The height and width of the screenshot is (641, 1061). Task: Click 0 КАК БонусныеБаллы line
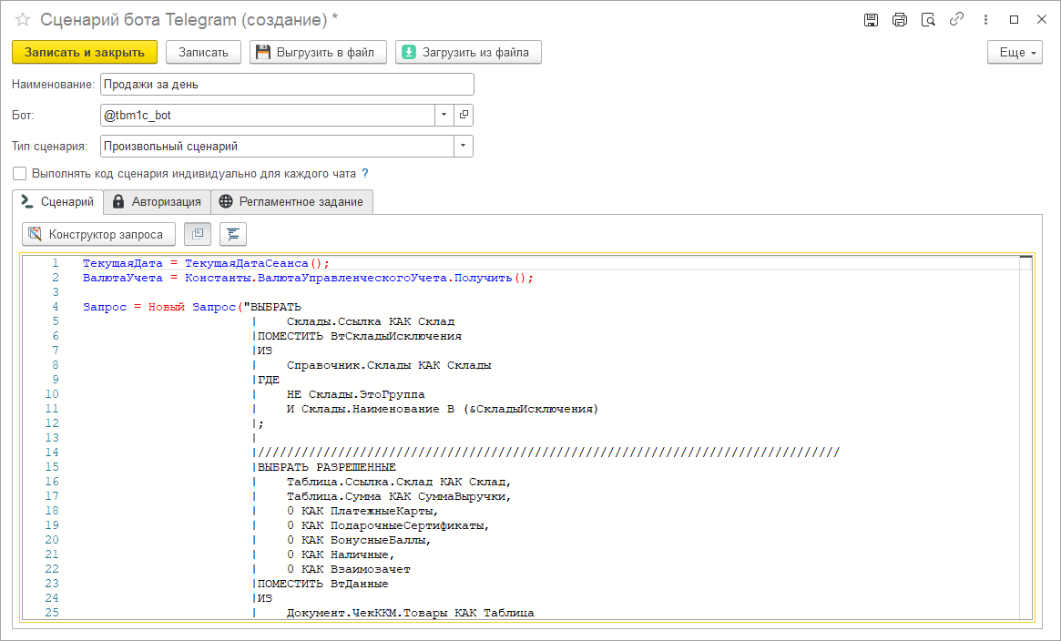360,540
